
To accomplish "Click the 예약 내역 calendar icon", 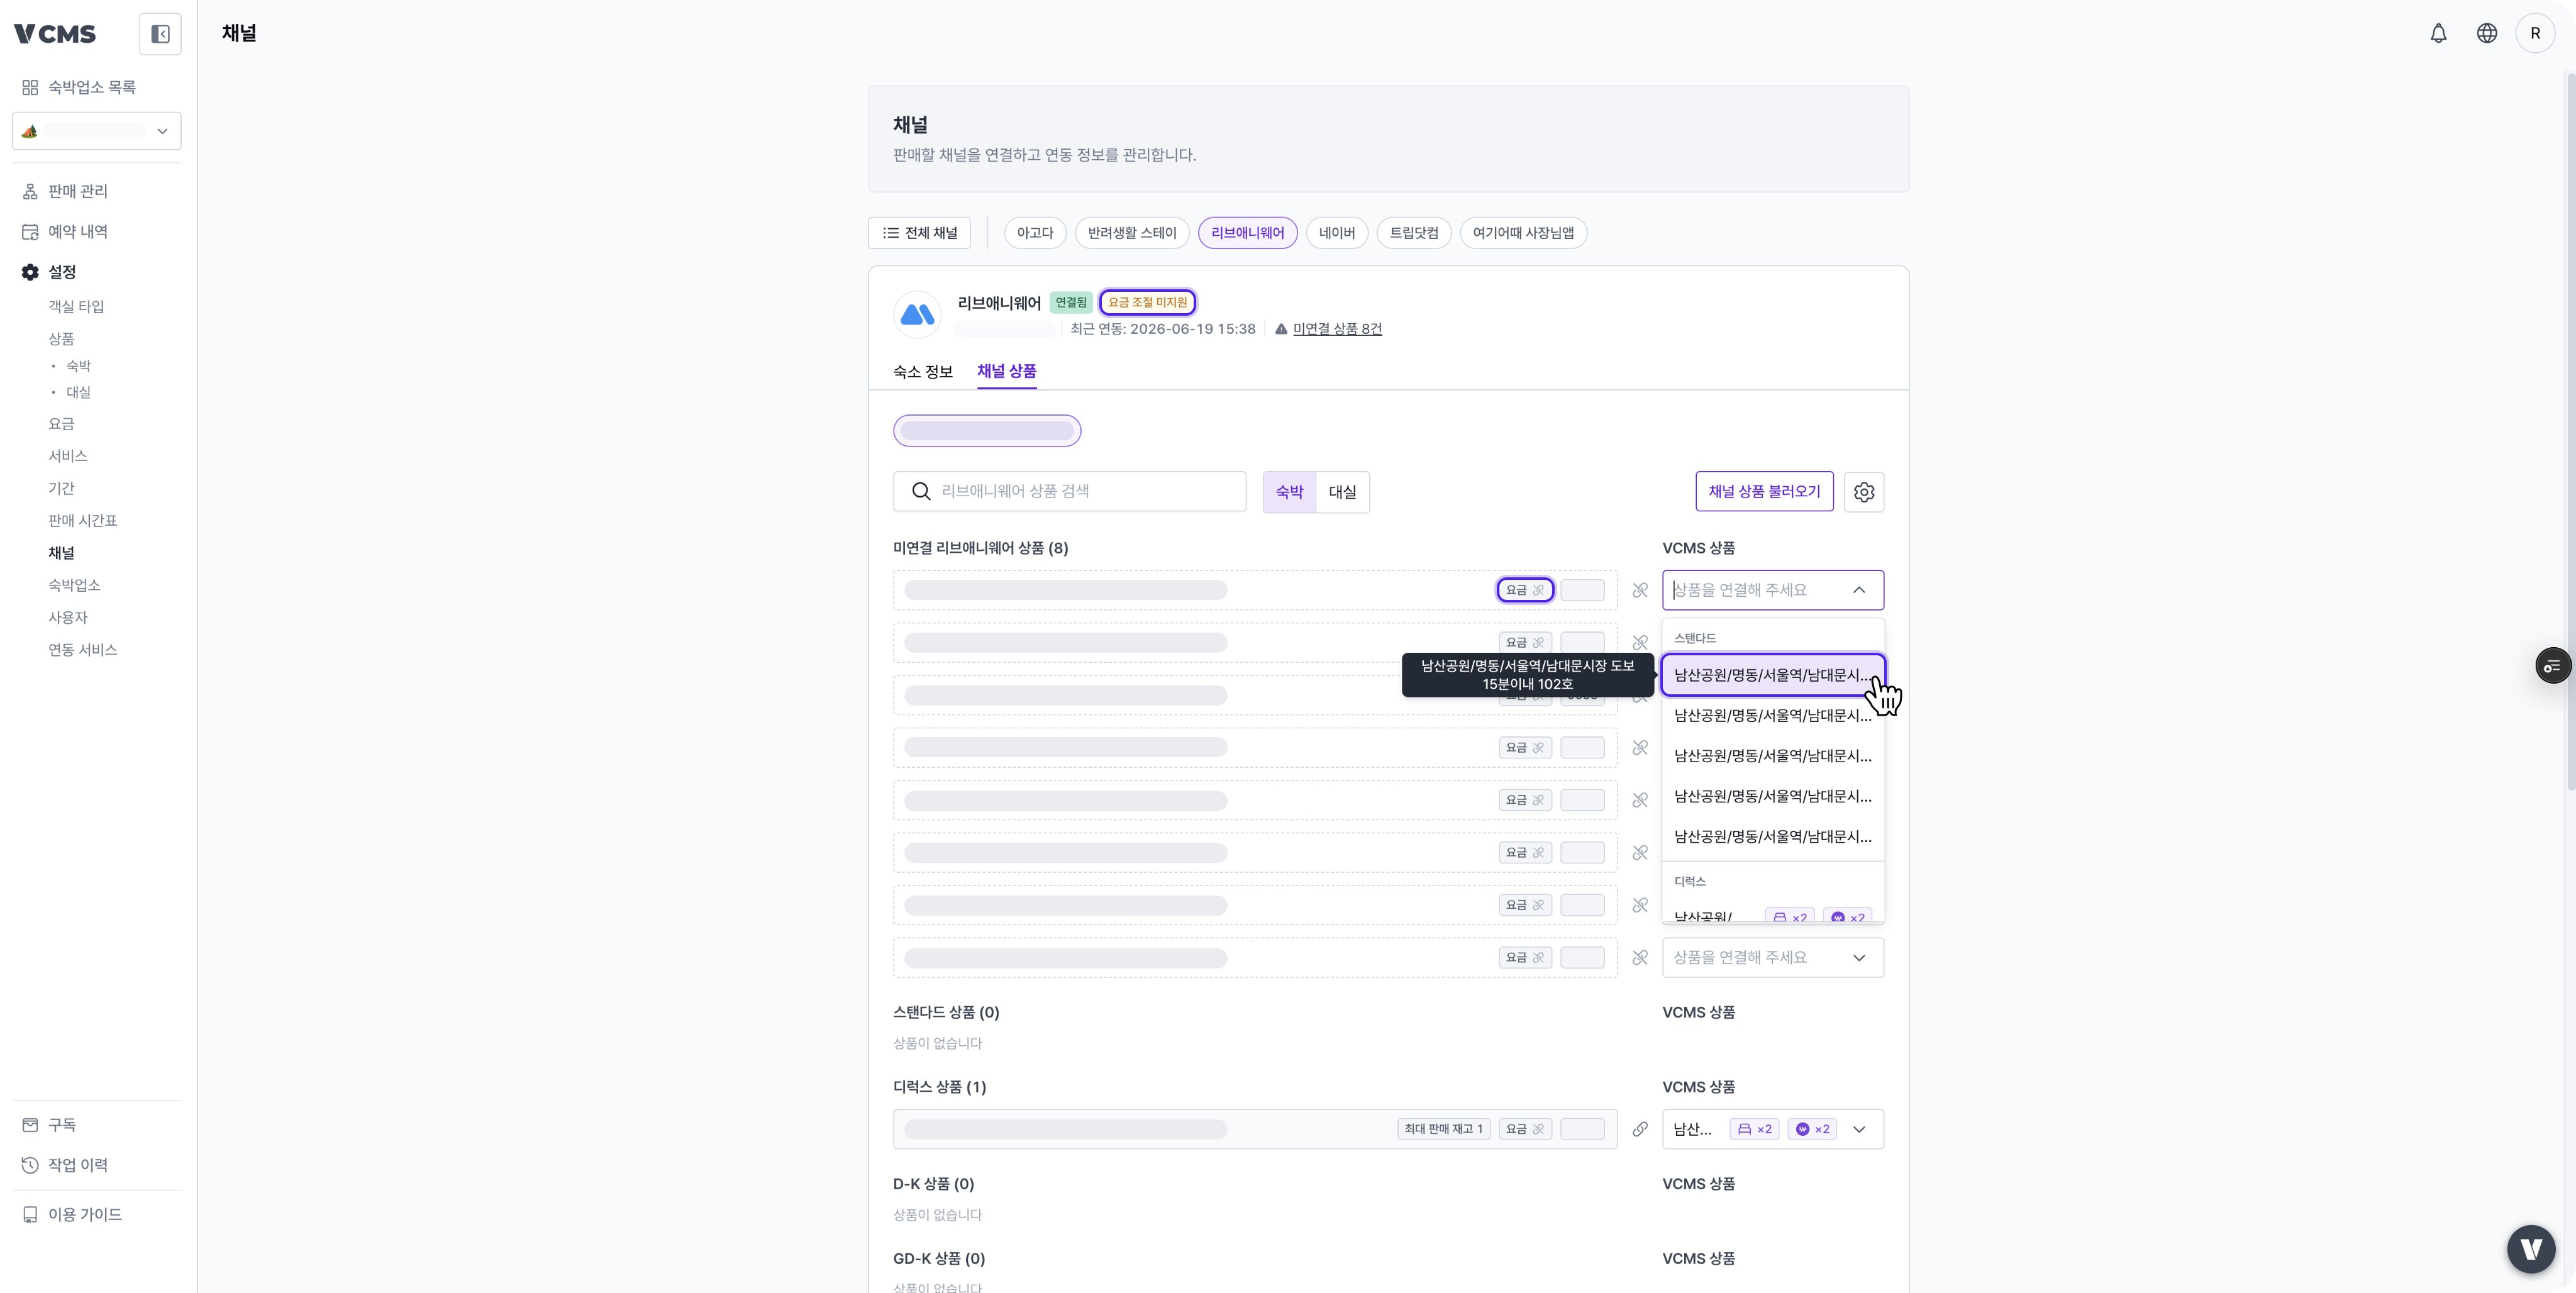I will pos(30,232).
